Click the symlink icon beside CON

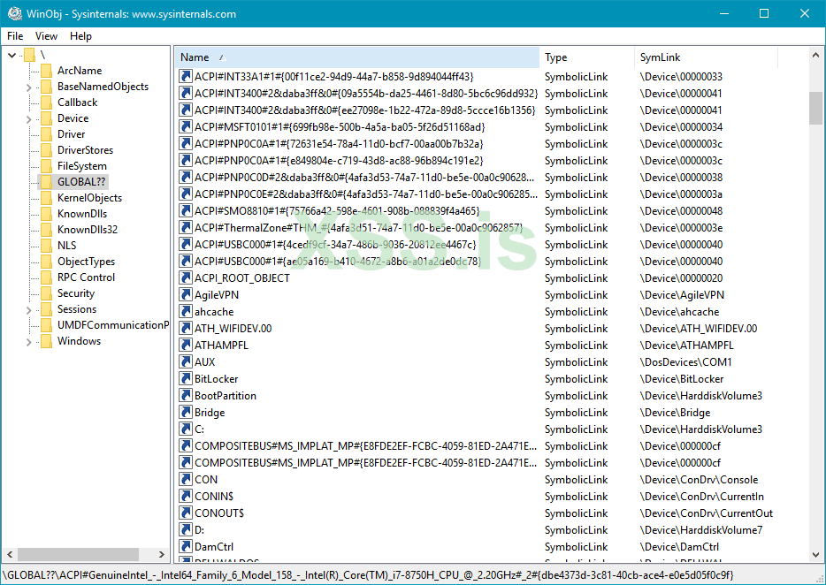point(186,480)
